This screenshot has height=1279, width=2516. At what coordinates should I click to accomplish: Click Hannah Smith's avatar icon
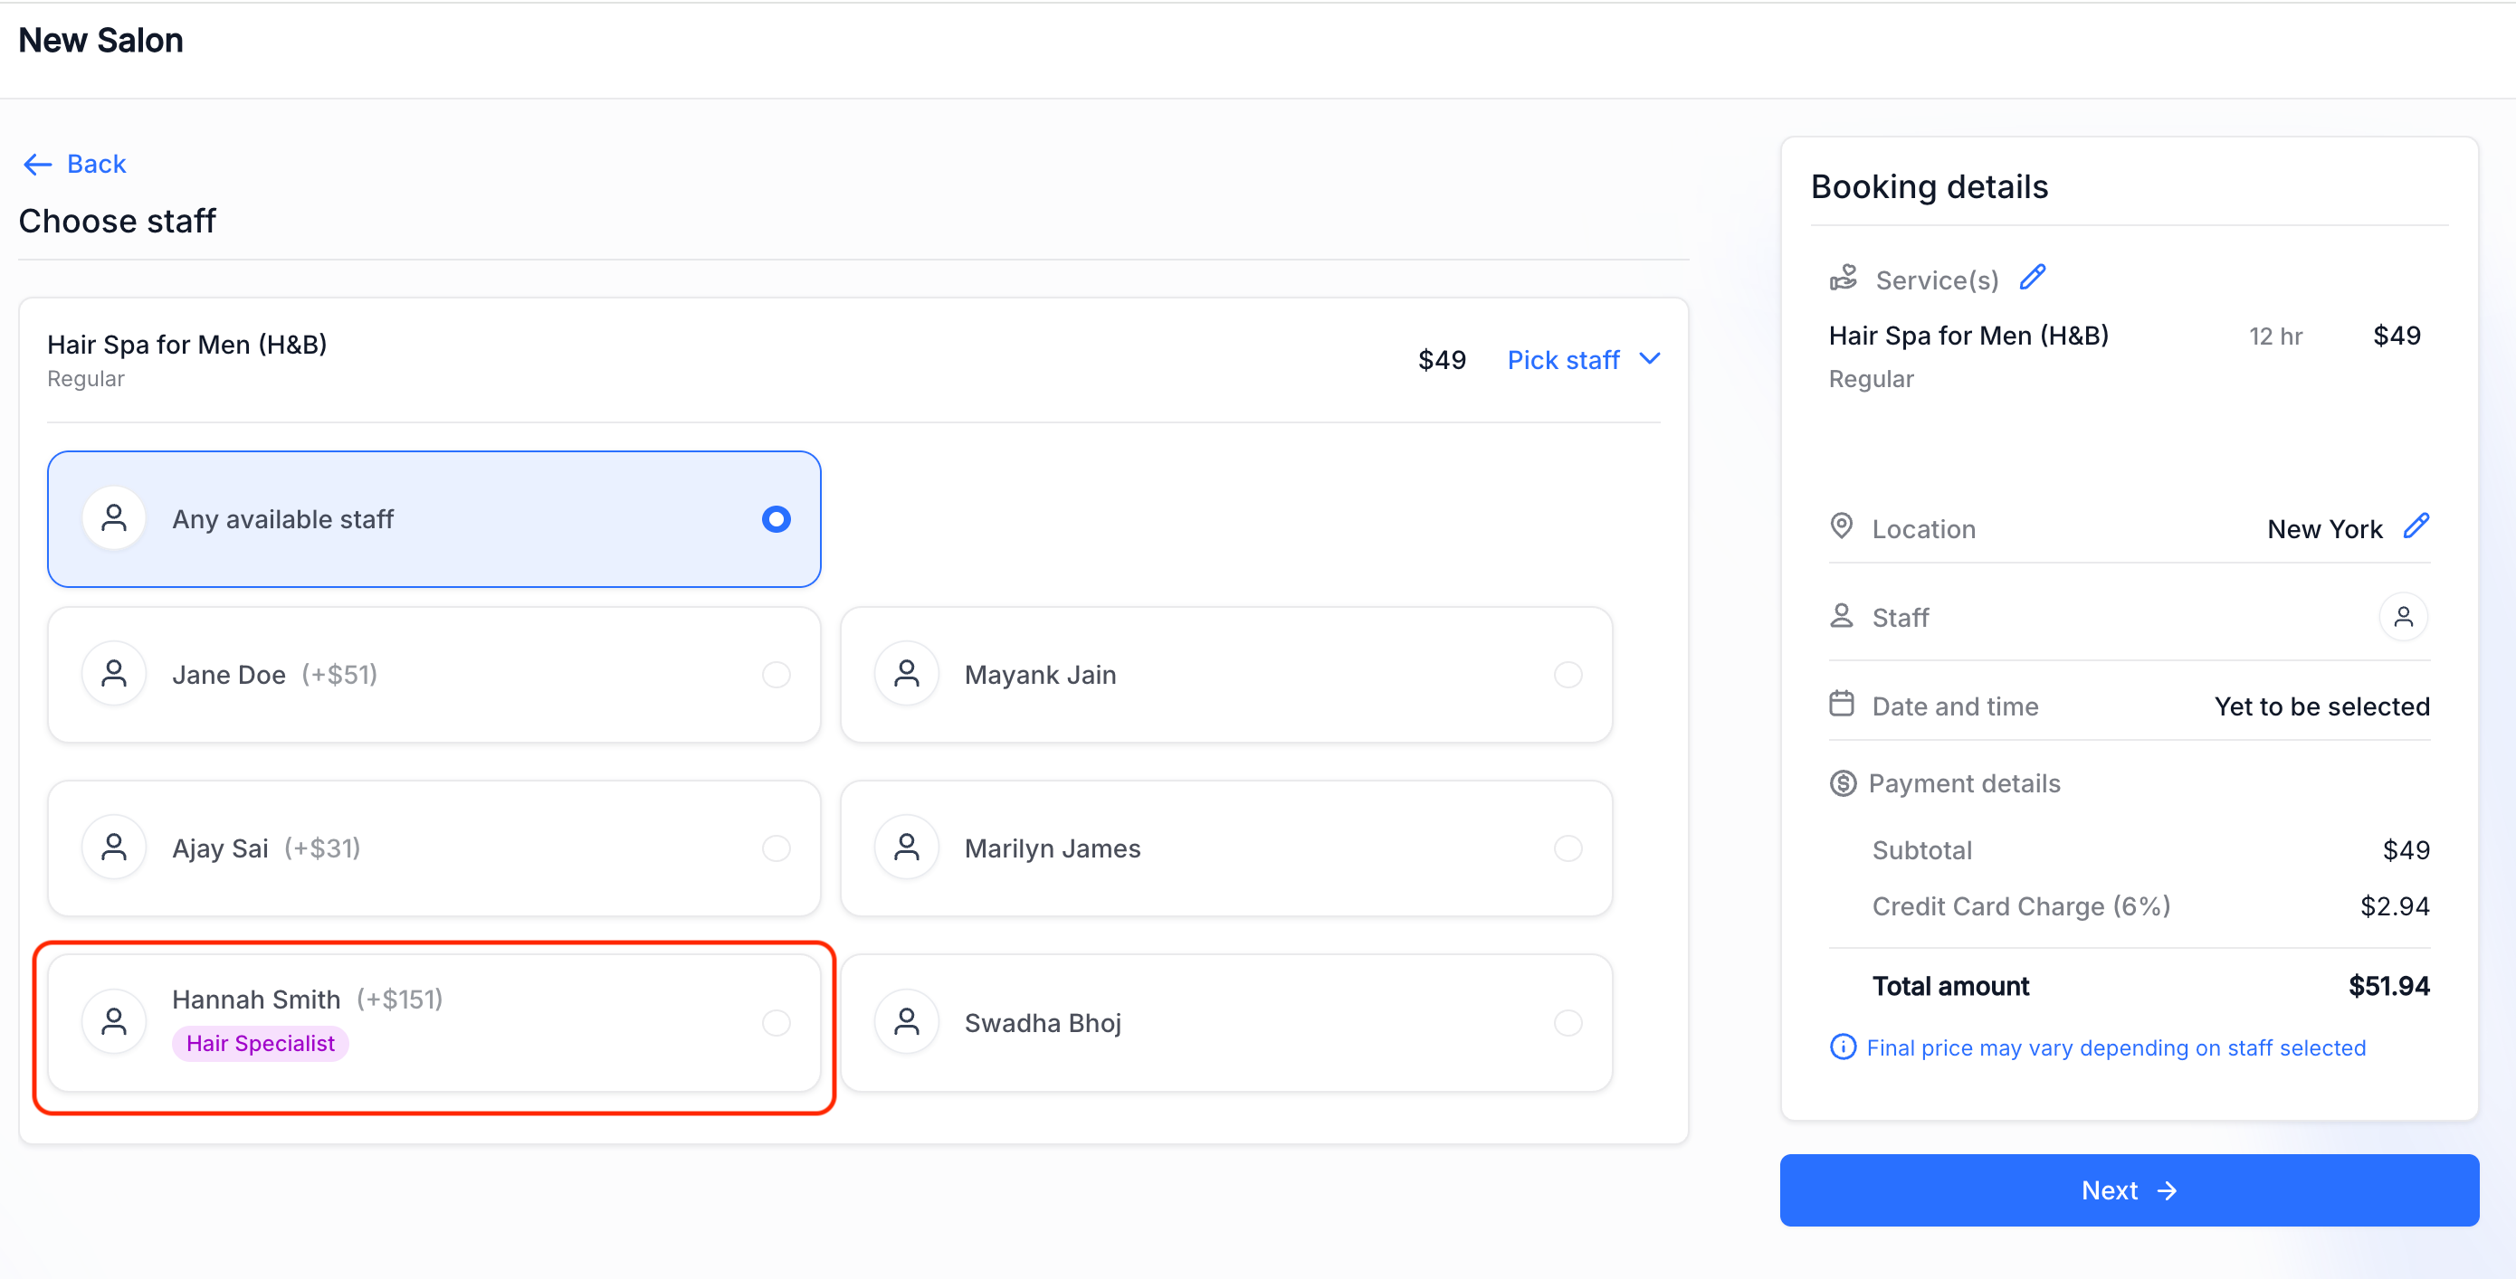(x=114, y=1022)
